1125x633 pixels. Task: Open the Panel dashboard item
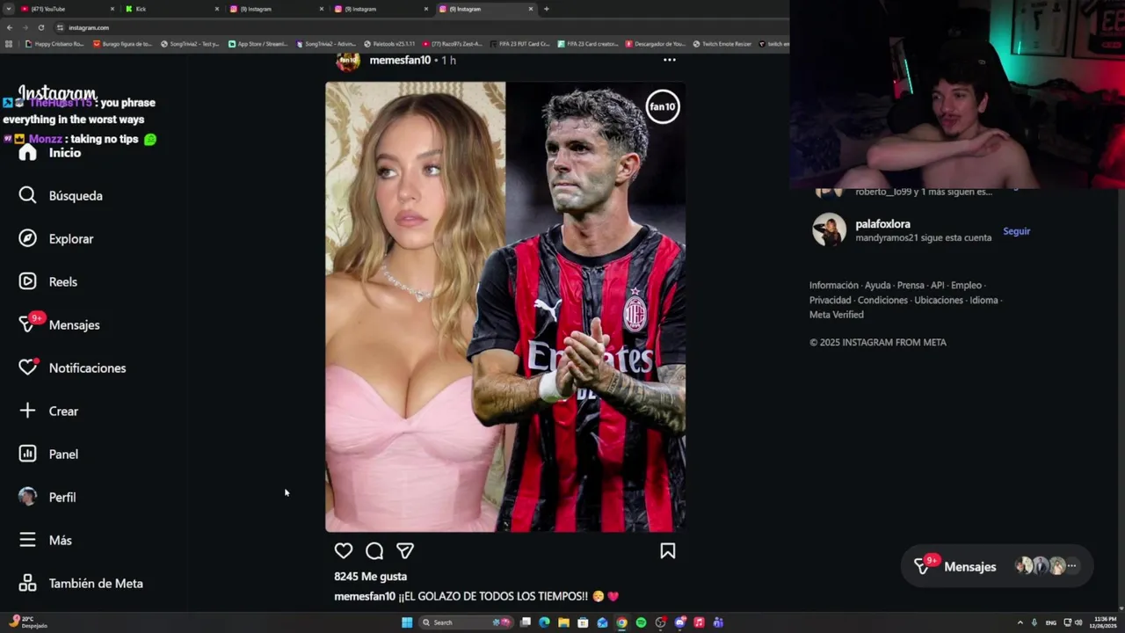pos(48,455)
